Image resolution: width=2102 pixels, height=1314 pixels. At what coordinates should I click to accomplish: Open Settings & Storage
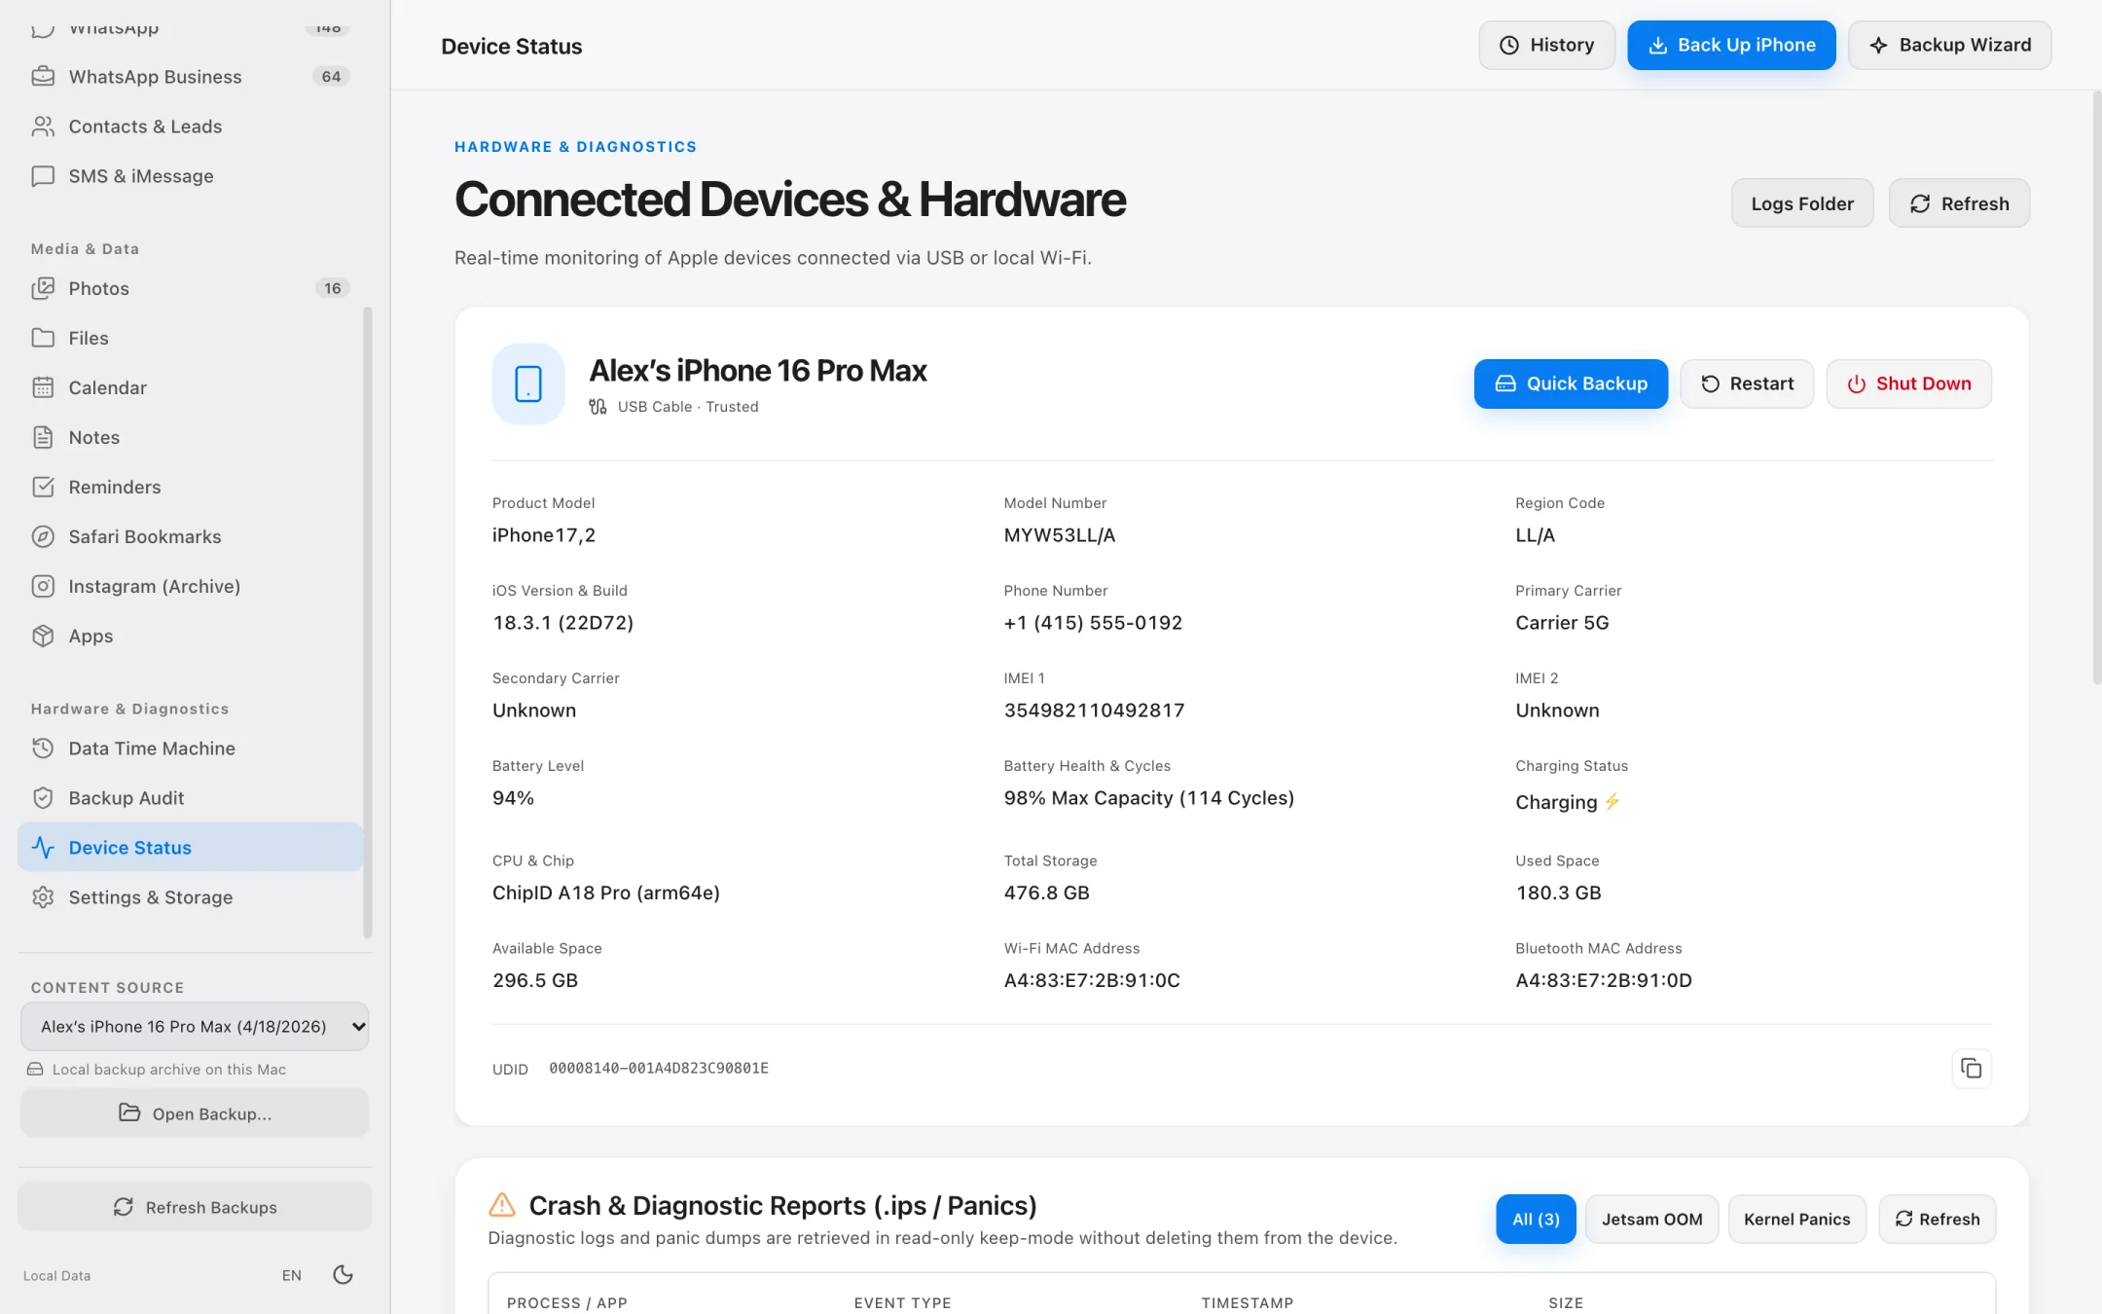click(x=190, y=897)
